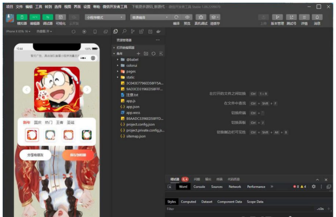Select the first avatar frame thumbnail
336x217 pixels.
[32, 135]
